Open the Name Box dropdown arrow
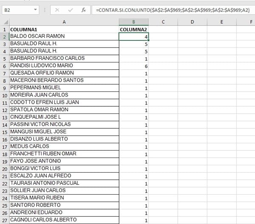The height and width of the screenshot is (224, 255). point(35,10)
